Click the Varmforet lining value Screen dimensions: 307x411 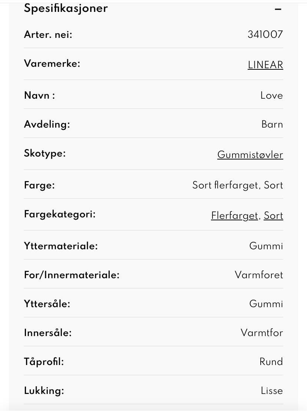258,275
